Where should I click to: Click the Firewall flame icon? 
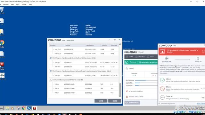127,68
